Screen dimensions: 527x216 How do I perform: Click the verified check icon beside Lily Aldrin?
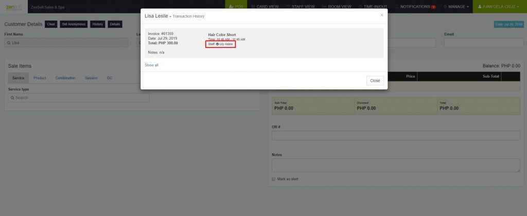tap(217, 44)
